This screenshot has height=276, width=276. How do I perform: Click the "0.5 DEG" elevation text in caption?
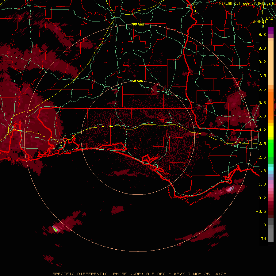pos(156,274)
